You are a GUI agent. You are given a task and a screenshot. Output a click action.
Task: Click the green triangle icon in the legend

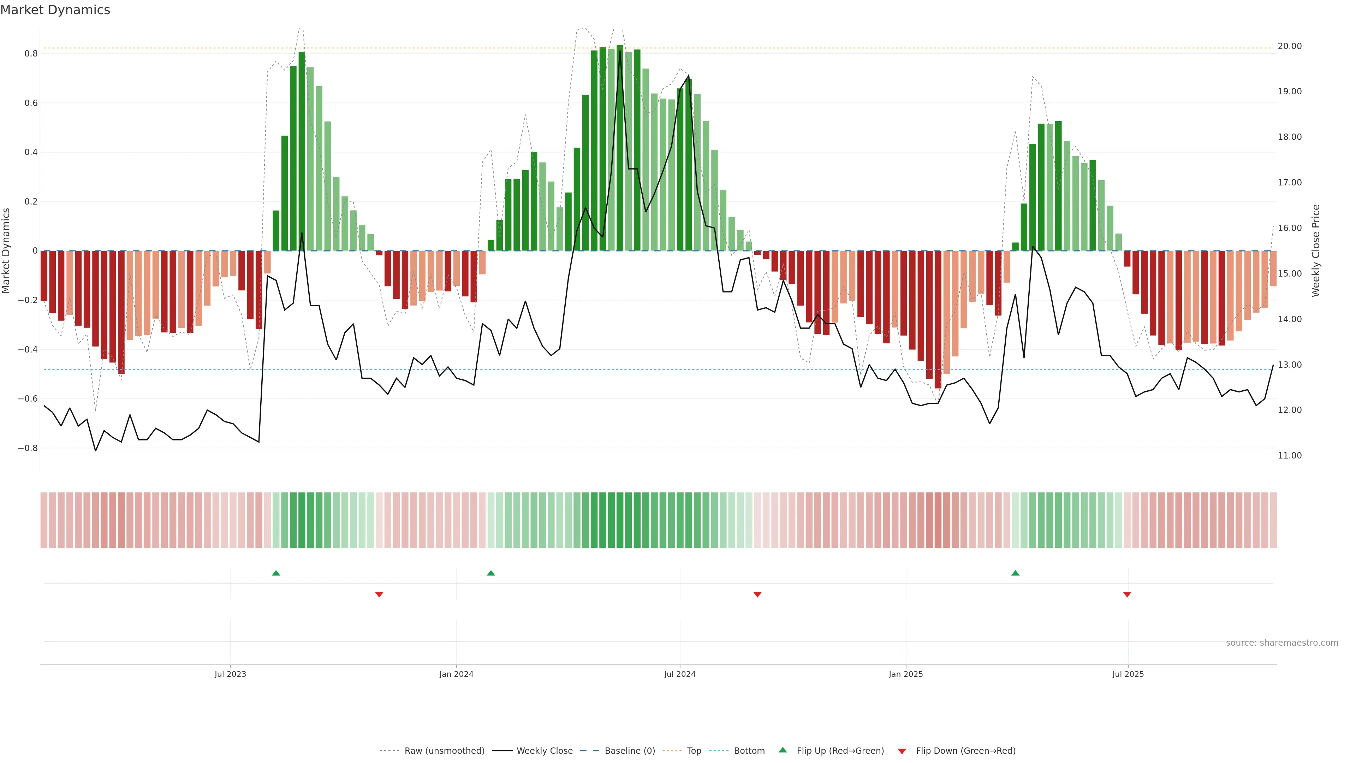coord(783,750)
